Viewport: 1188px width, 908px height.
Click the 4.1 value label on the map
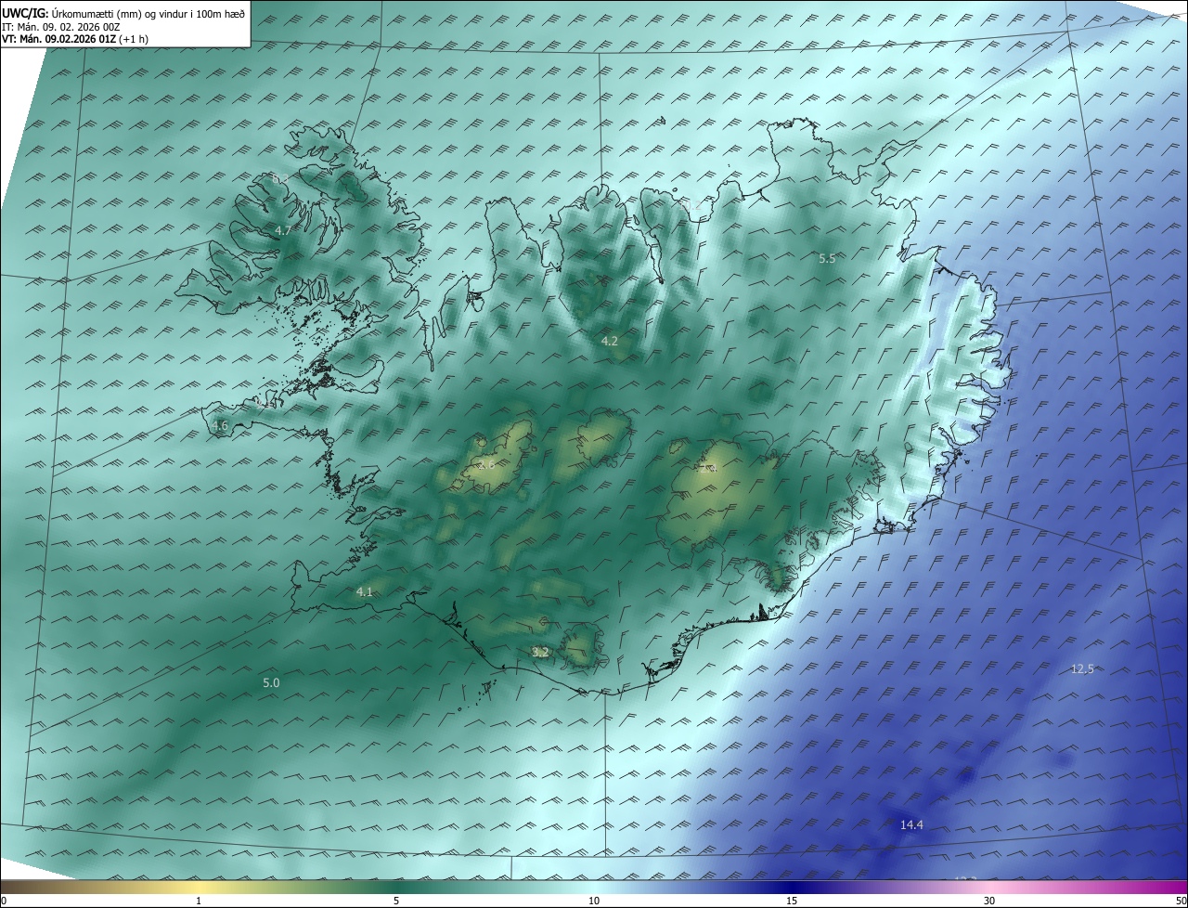click(x=364, y=592)
